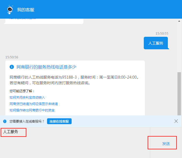
Task: Open the 网商贷已结清为何征信显示未结清 link
Action: (x=34, y=104)
